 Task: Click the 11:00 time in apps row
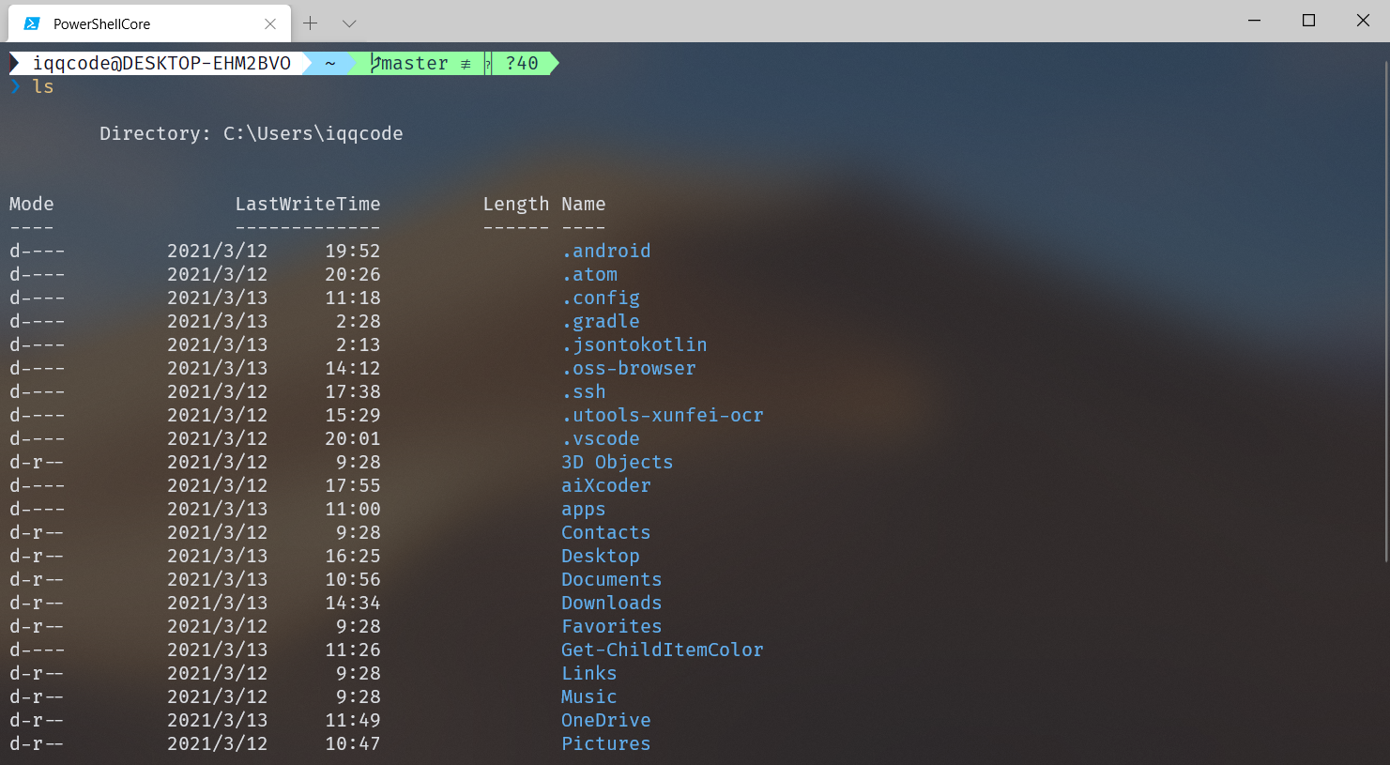point(353,509)
